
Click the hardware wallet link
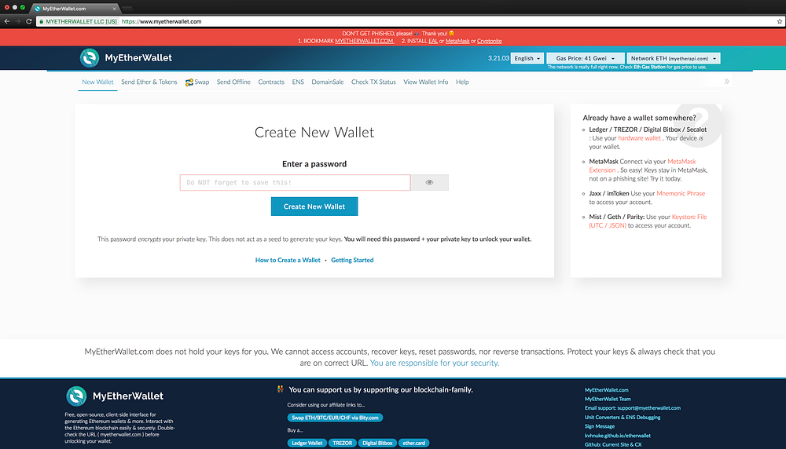click(x=639, y=138)
